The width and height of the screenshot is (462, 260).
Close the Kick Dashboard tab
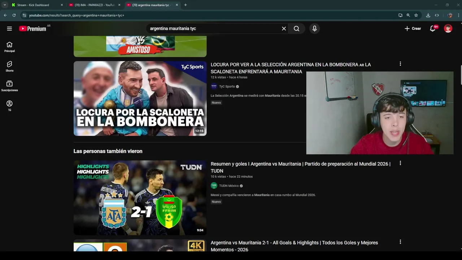(x=62, y=5)
